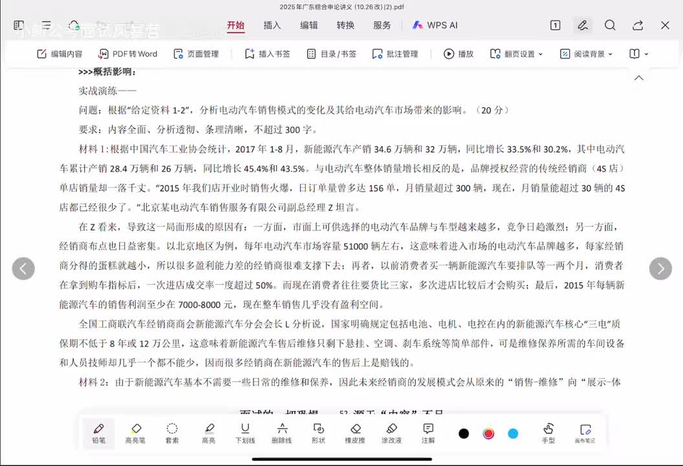Open 目录/书签 panel

[x=332, y=54]
